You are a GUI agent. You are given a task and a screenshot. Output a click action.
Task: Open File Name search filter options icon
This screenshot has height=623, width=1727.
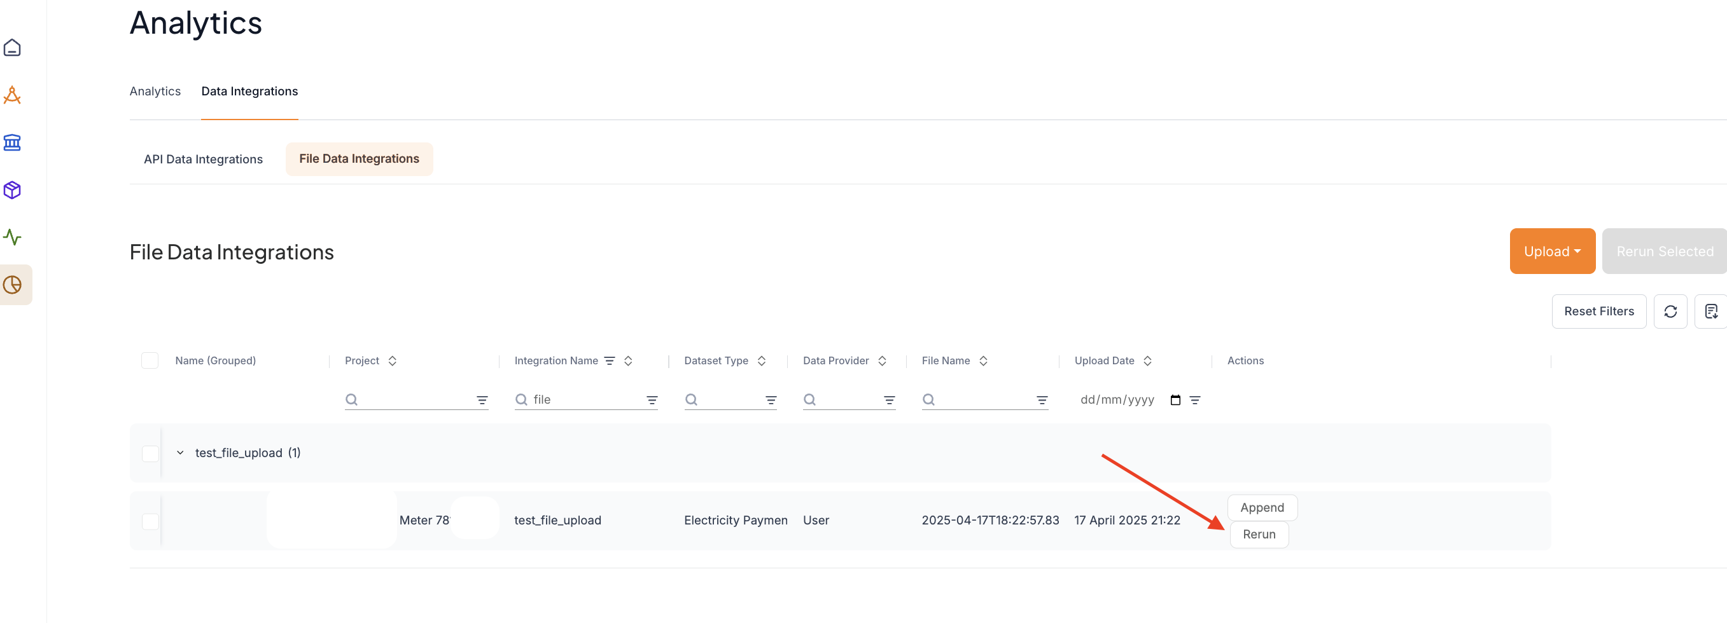1042,400
